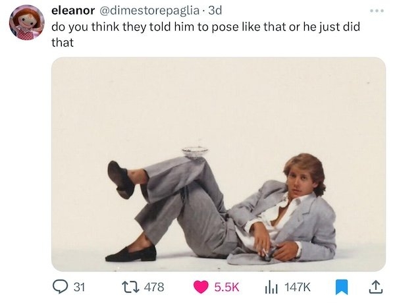Screen dimensions: 395x303
Task: Click the share upload arrow icon
Action: point(376,287)
